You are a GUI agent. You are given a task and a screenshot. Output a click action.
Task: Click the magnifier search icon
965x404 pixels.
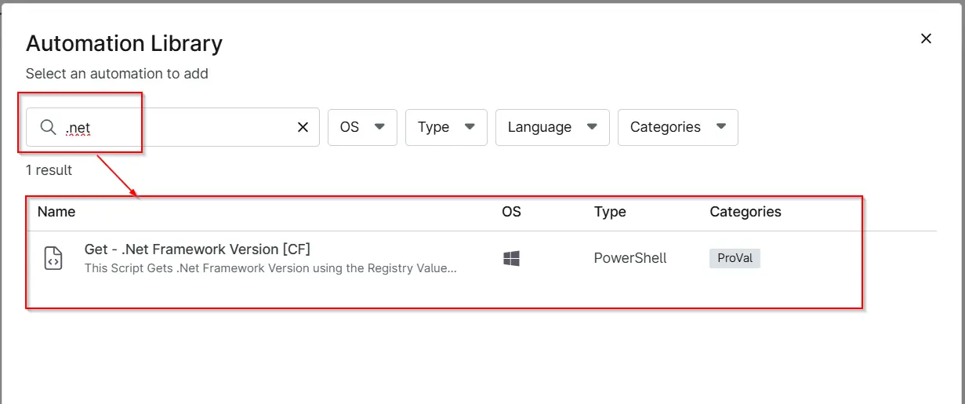click(x=48, y=127)
